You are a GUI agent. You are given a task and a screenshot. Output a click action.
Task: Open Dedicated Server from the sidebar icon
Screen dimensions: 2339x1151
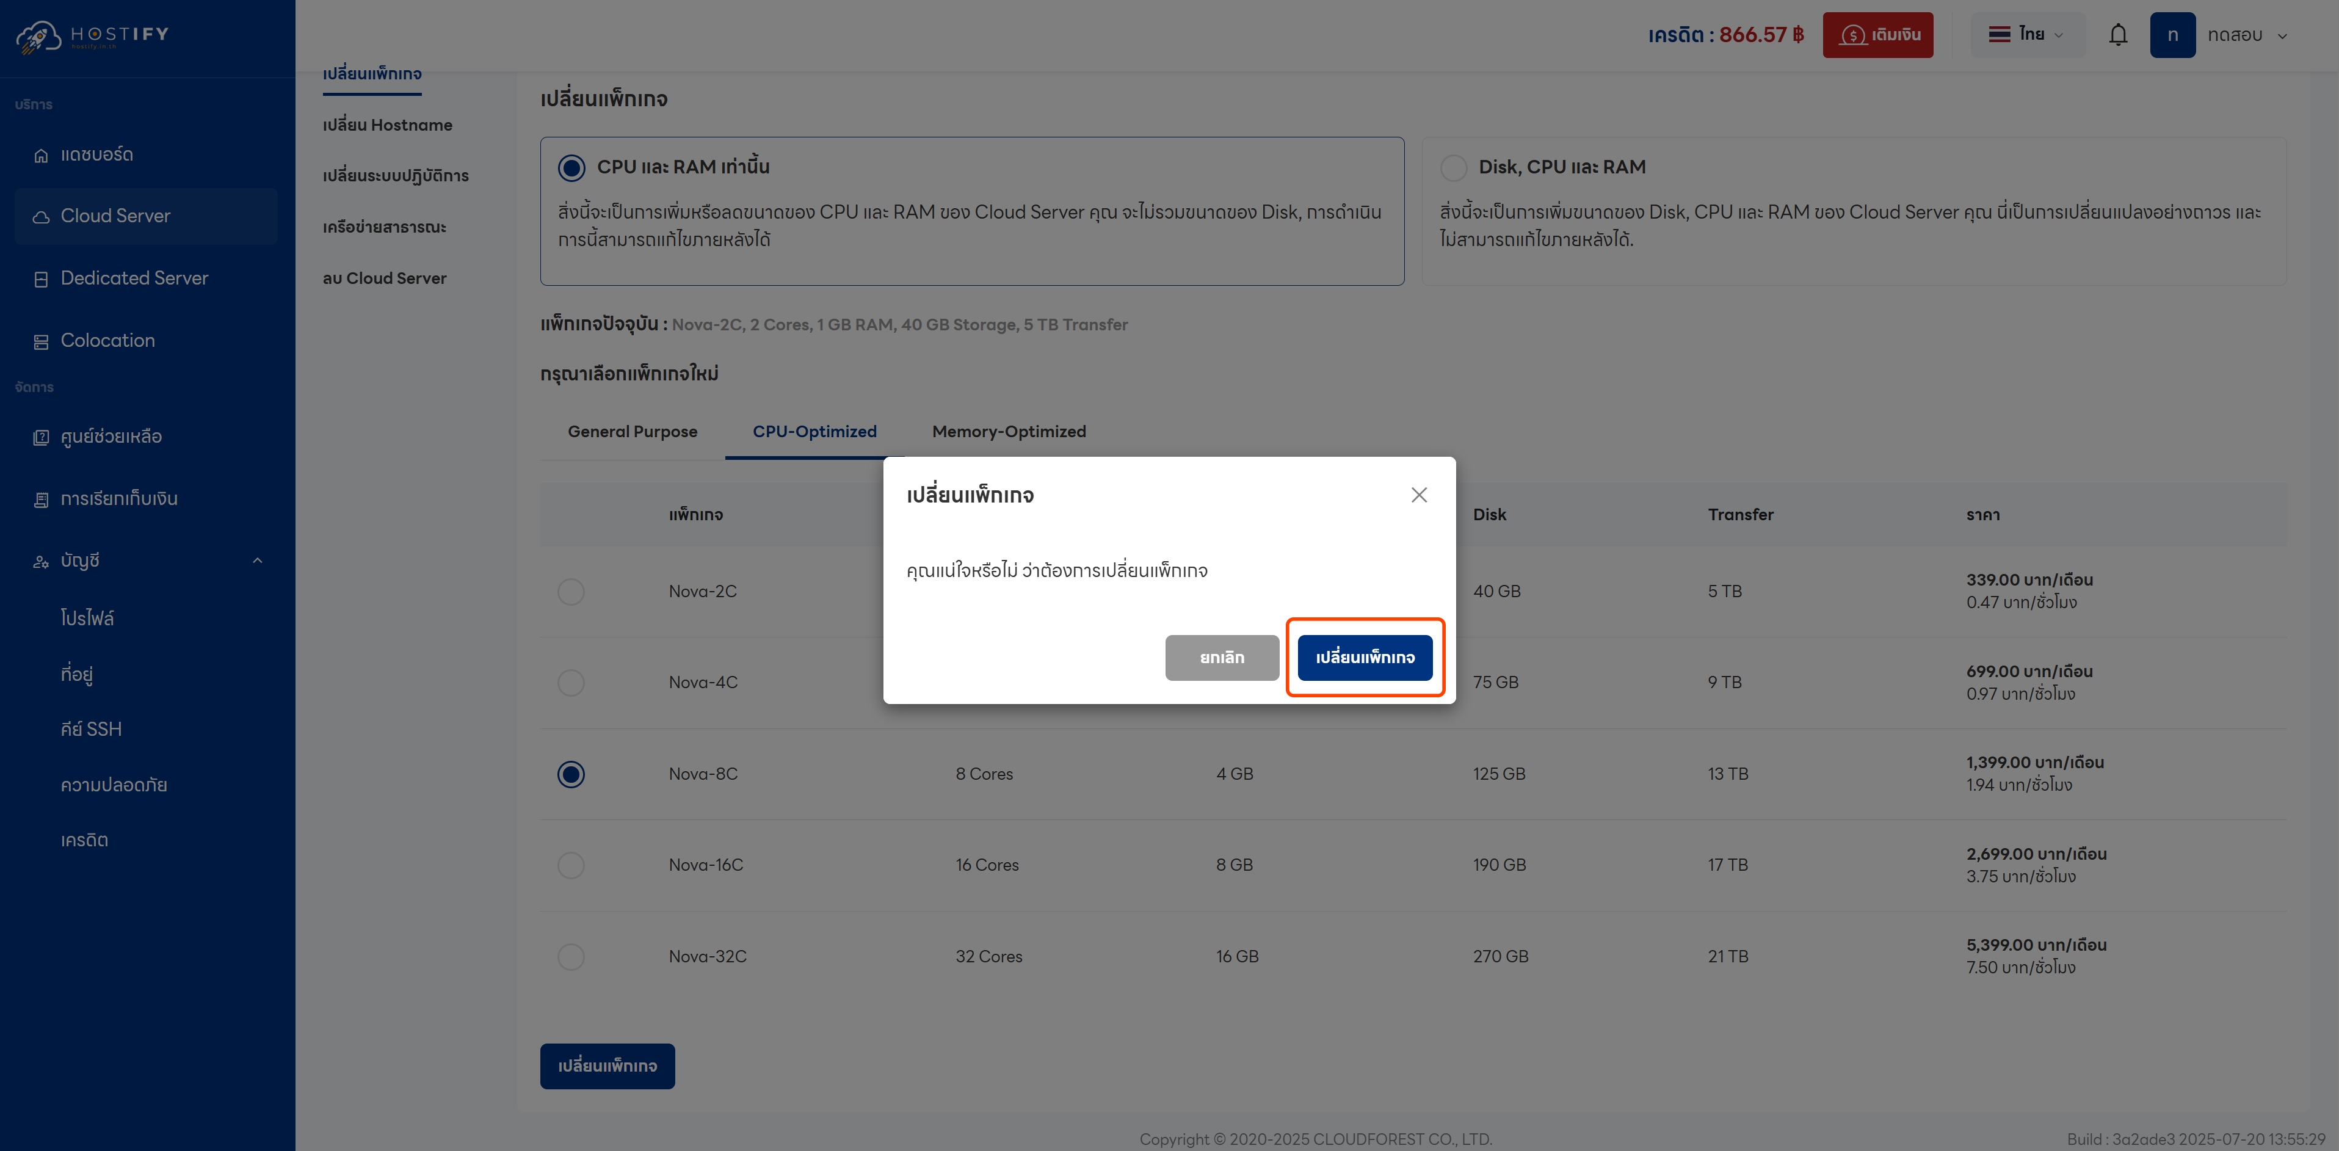pyautogui.click(x=41, y=278)
